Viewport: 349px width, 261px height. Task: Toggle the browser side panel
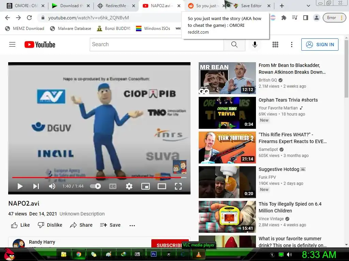pos(306,18)
